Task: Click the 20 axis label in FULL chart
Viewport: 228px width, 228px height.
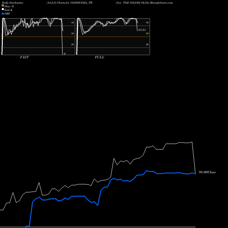Action: click(147, 44)
